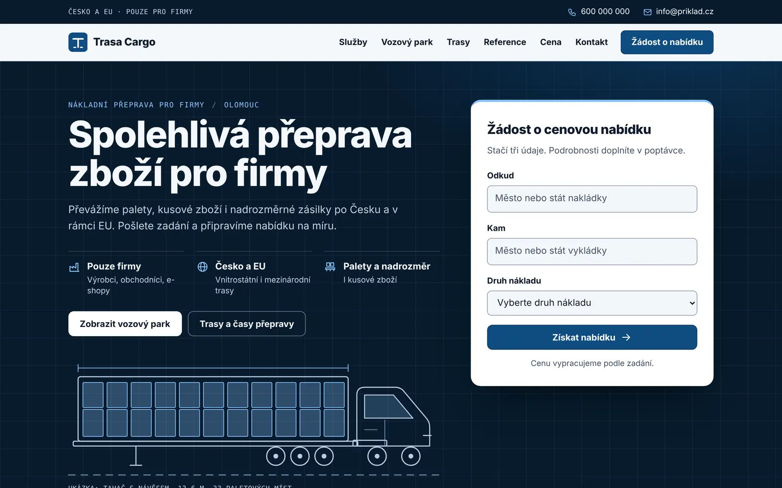
Task: Call the phone number 600 000 000
Action: click(605, 11)
